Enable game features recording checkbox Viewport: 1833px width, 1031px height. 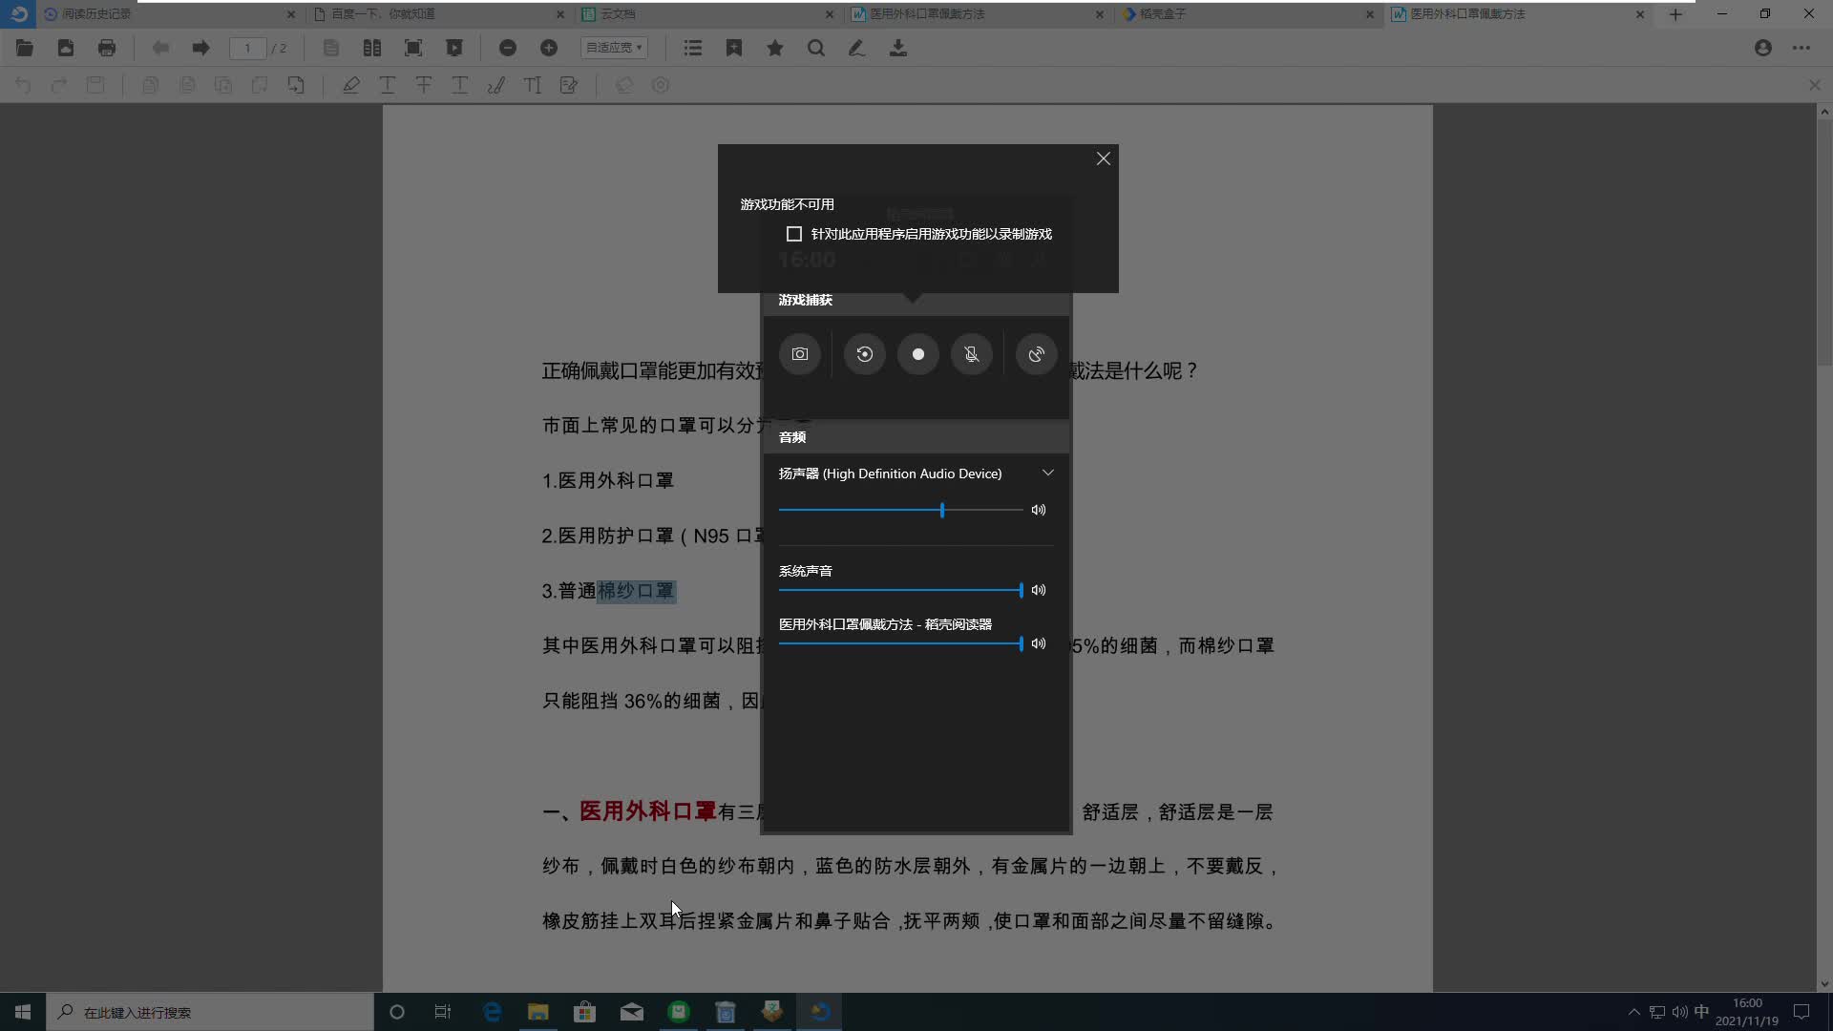point(793,233)
